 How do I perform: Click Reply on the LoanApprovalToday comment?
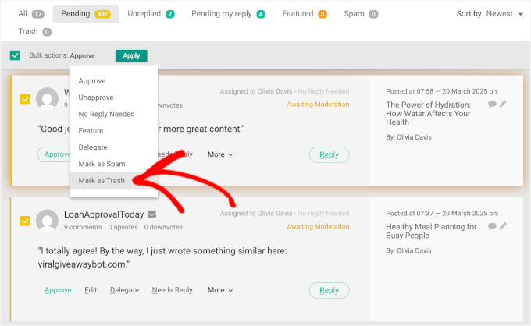[329, 290]
